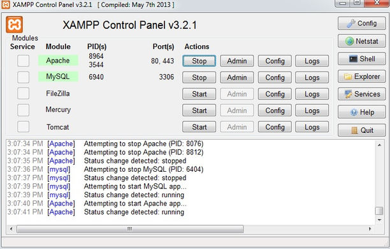Stop the MySQL module

tap(199, 77)
